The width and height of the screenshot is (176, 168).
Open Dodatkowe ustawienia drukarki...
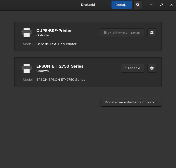(x=131, y=102)
